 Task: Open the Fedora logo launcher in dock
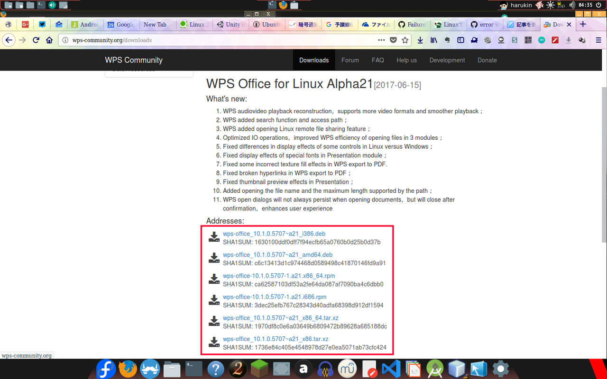[106, 369]
